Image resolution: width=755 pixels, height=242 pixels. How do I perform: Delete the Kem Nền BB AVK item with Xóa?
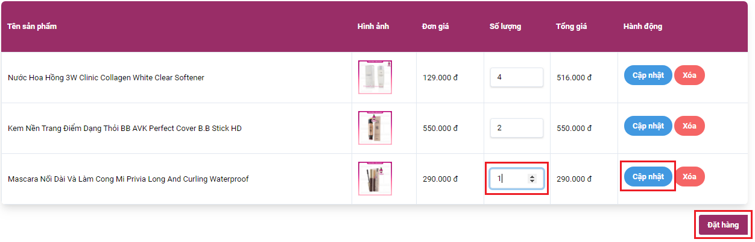689,126
